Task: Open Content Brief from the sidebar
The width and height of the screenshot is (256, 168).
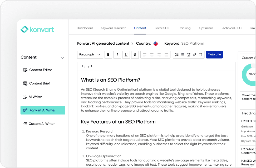Action: pyautogui.click(x=40, y=83)
